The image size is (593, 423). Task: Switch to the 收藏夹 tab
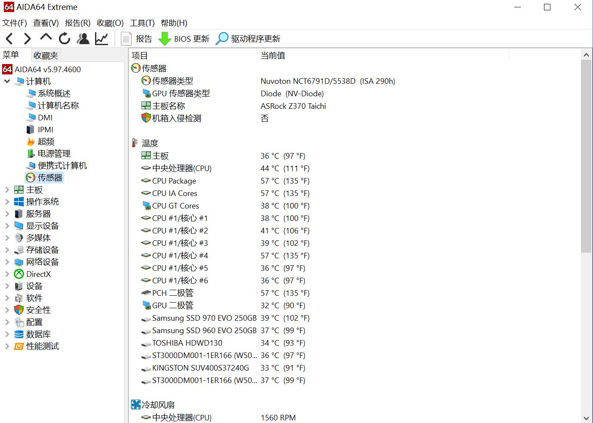pos(46,55)
